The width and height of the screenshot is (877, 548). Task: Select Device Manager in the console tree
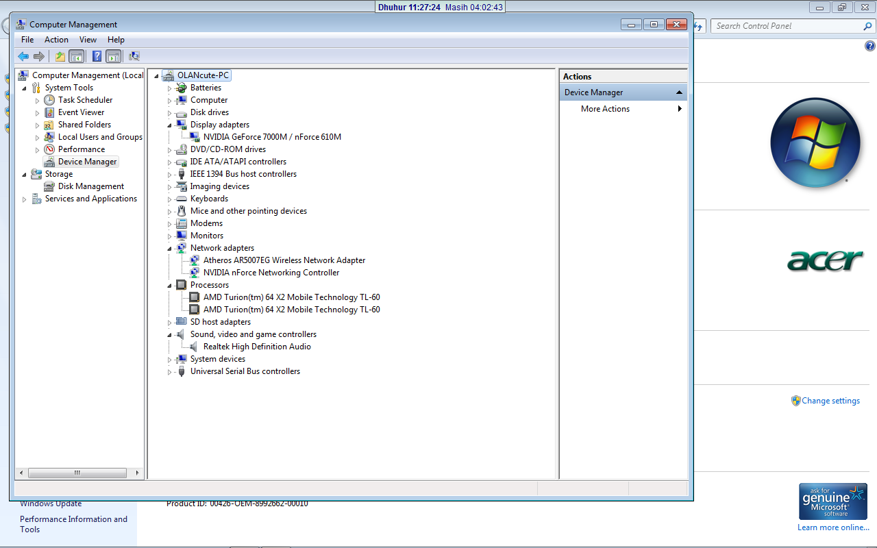[87, 162]
